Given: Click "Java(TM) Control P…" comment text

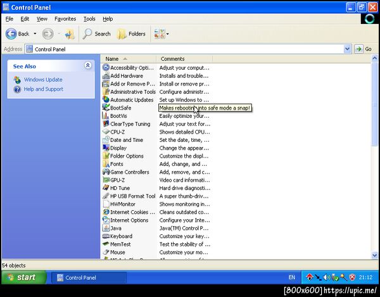Looking at the screenshot, I should coord(184,228).
